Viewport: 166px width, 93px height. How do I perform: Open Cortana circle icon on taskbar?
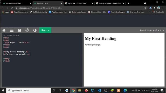[54, 90]
